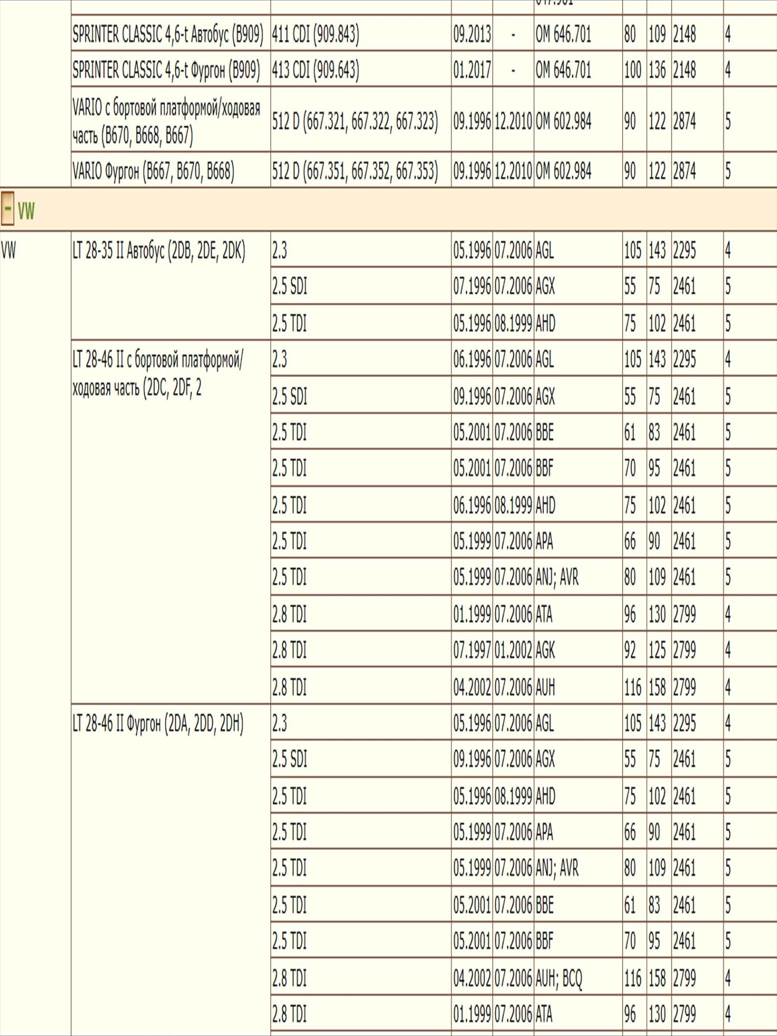777x1036 pixels.
Task: Click the VW make cell in the first column
Action: (x=8, y=251)
